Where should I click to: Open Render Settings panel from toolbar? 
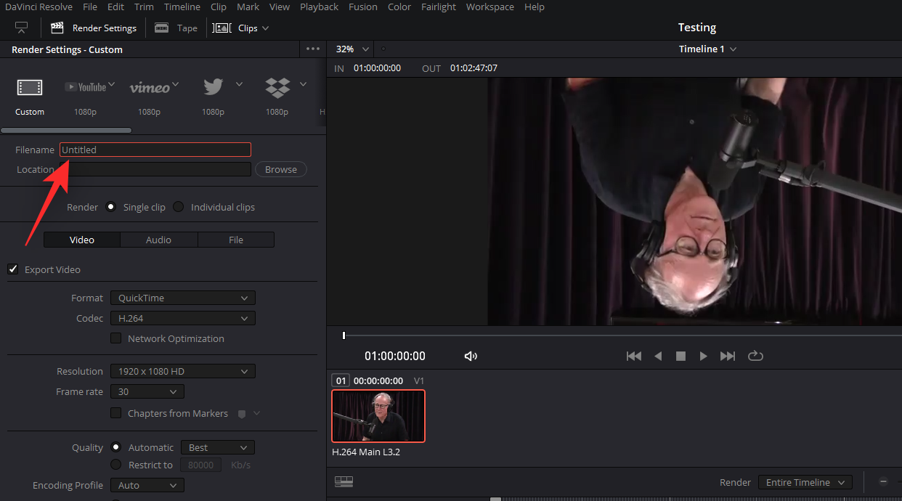pos(93,28)
